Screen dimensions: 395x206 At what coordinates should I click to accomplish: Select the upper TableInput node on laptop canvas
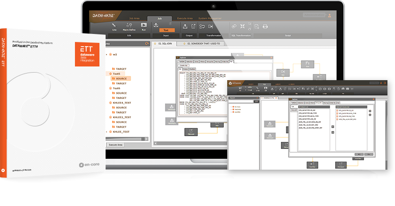click(172, 107)
